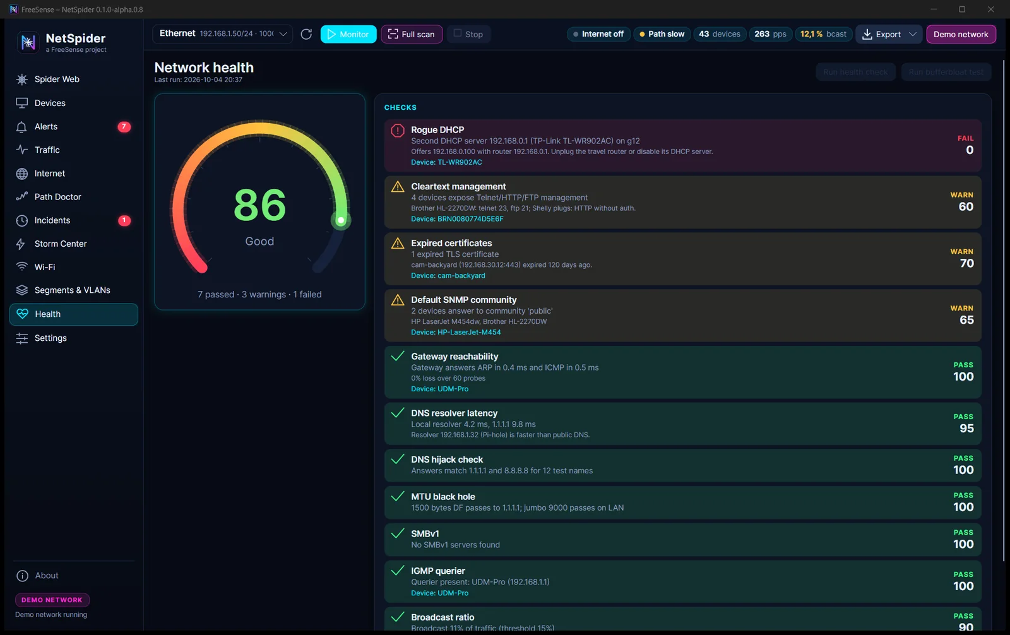This screenshot has height=635, width=1010.
Task: Click Demo network button
Action: tap(961, 34)
